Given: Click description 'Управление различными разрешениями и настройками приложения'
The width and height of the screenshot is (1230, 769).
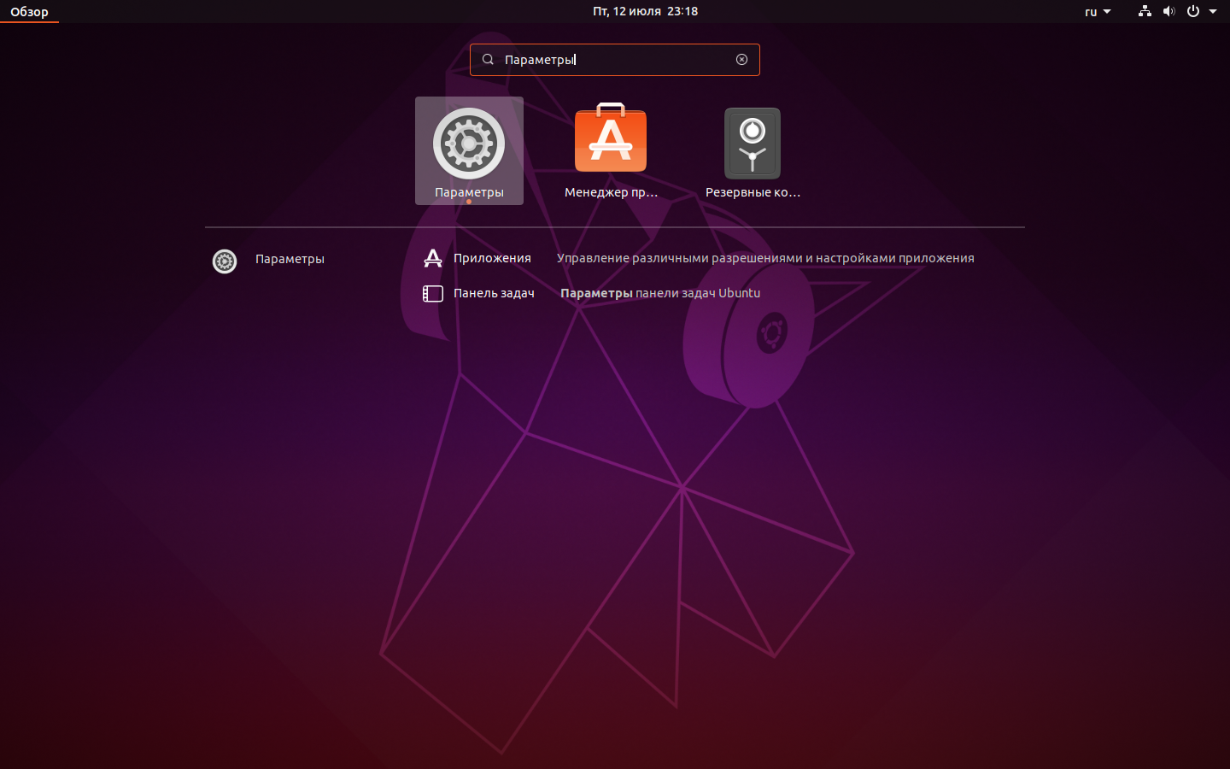Looking at the screenshot, I should [x=765, y=258].
